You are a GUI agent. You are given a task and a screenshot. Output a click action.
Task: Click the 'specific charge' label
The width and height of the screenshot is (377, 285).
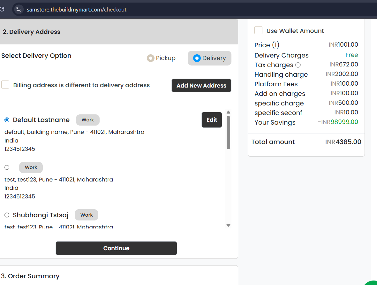tap(279, 103)
